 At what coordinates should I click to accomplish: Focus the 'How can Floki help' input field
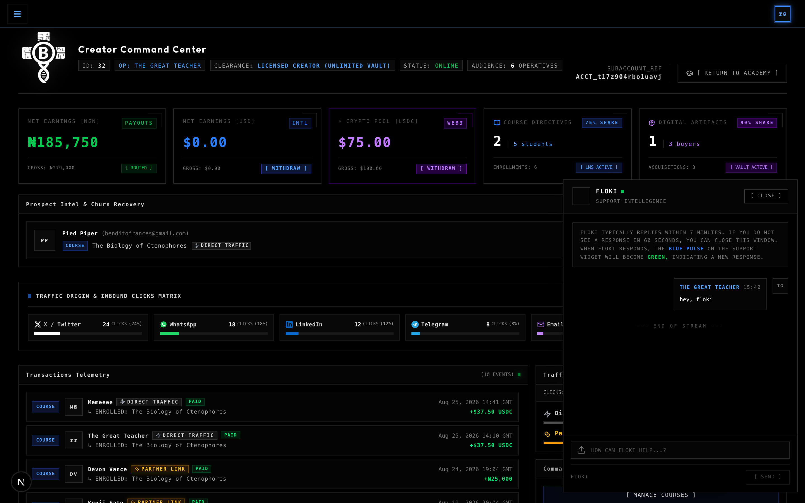click(680, 450)
